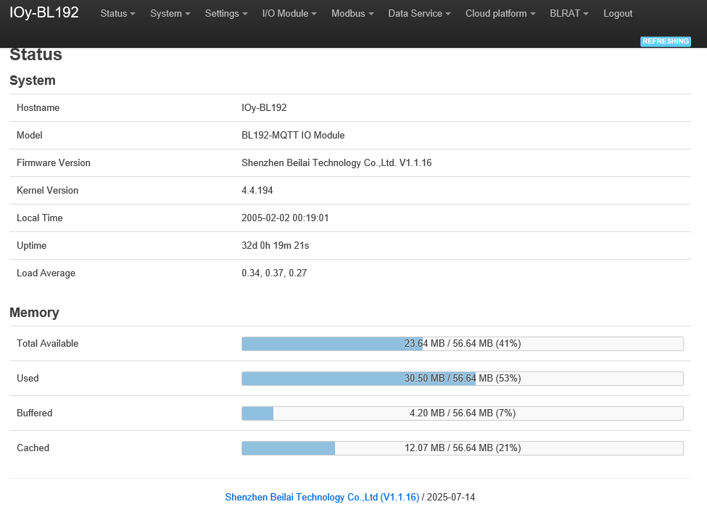Image resolution: width=707 pixels, height=507 pixels.
Task: Select the Hostname value IOy-BL192
Action: click(x=264, y=108)
